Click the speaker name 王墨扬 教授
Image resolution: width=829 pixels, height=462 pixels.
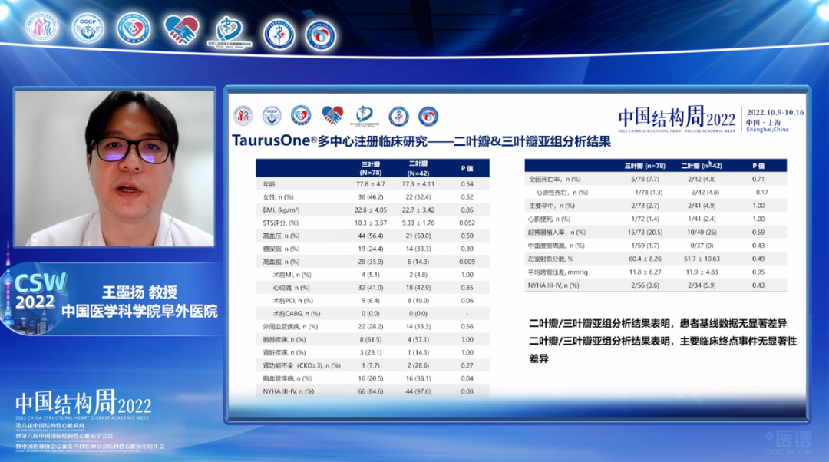tap(140, 293)
